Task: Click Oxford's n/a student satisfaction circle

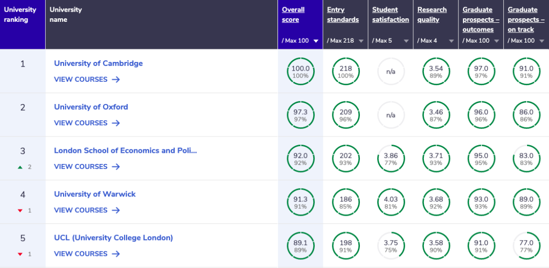Action: 391,115
